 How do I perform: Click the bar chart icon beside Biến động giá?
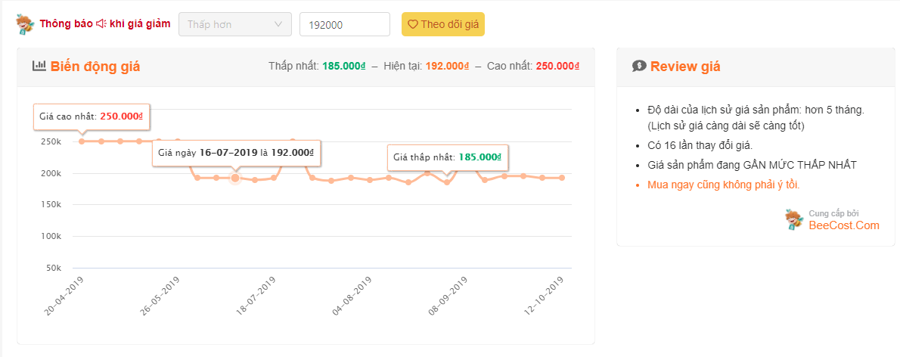(x=39, y=67)
